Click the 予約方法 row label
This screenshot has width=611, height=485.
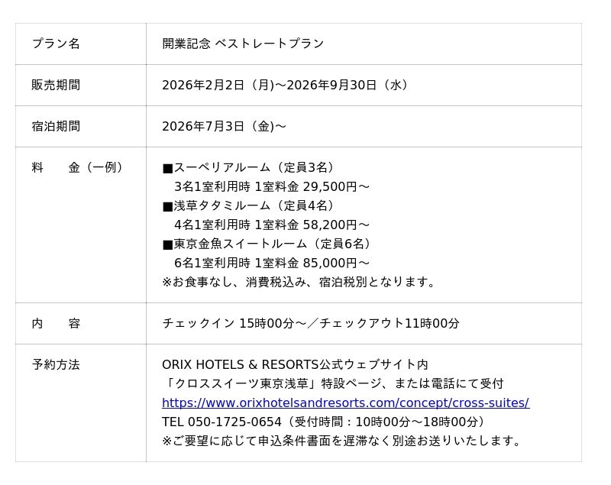point(56,364)
